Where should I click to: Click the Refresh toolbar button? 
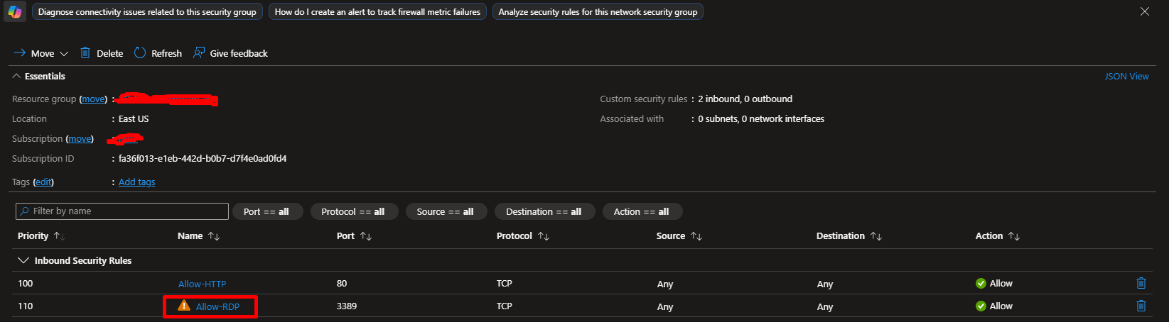point(158,53)
